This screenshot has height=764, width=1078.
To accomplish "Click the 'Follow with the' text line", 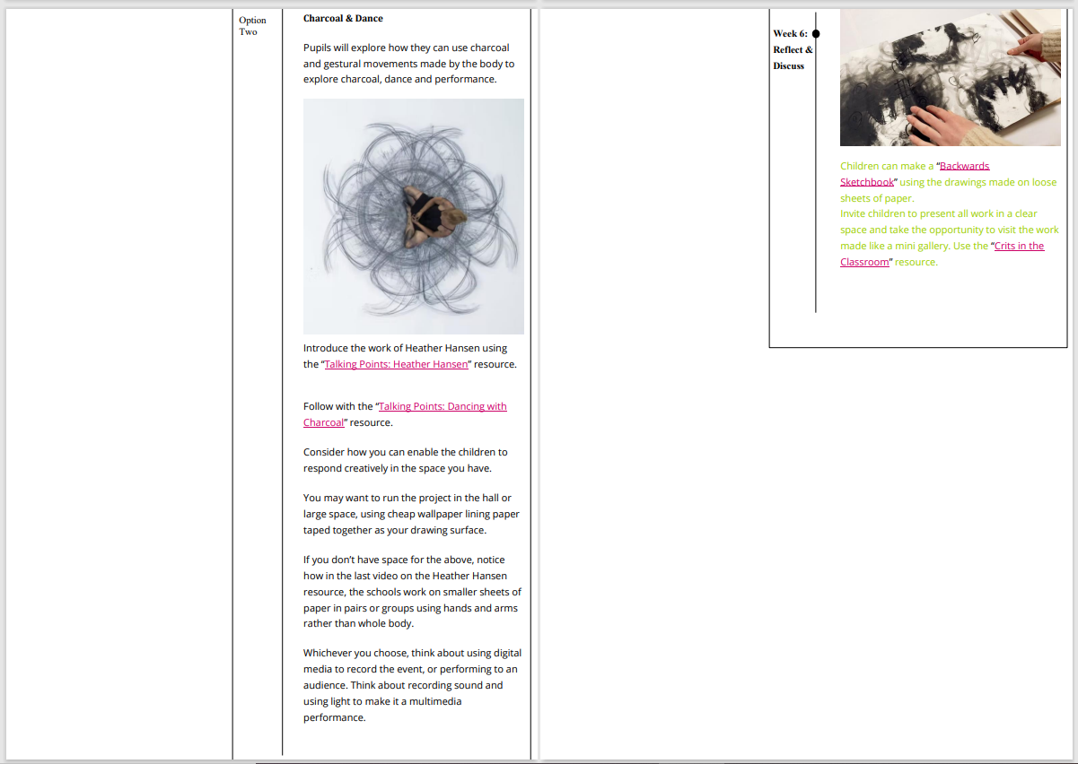I will click(338, 406).
